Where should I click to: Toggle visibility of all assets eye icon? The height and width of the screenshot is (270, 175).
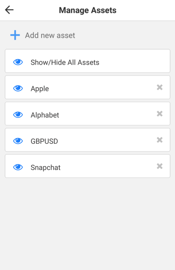pyautogui.click(x=18, y=62)
